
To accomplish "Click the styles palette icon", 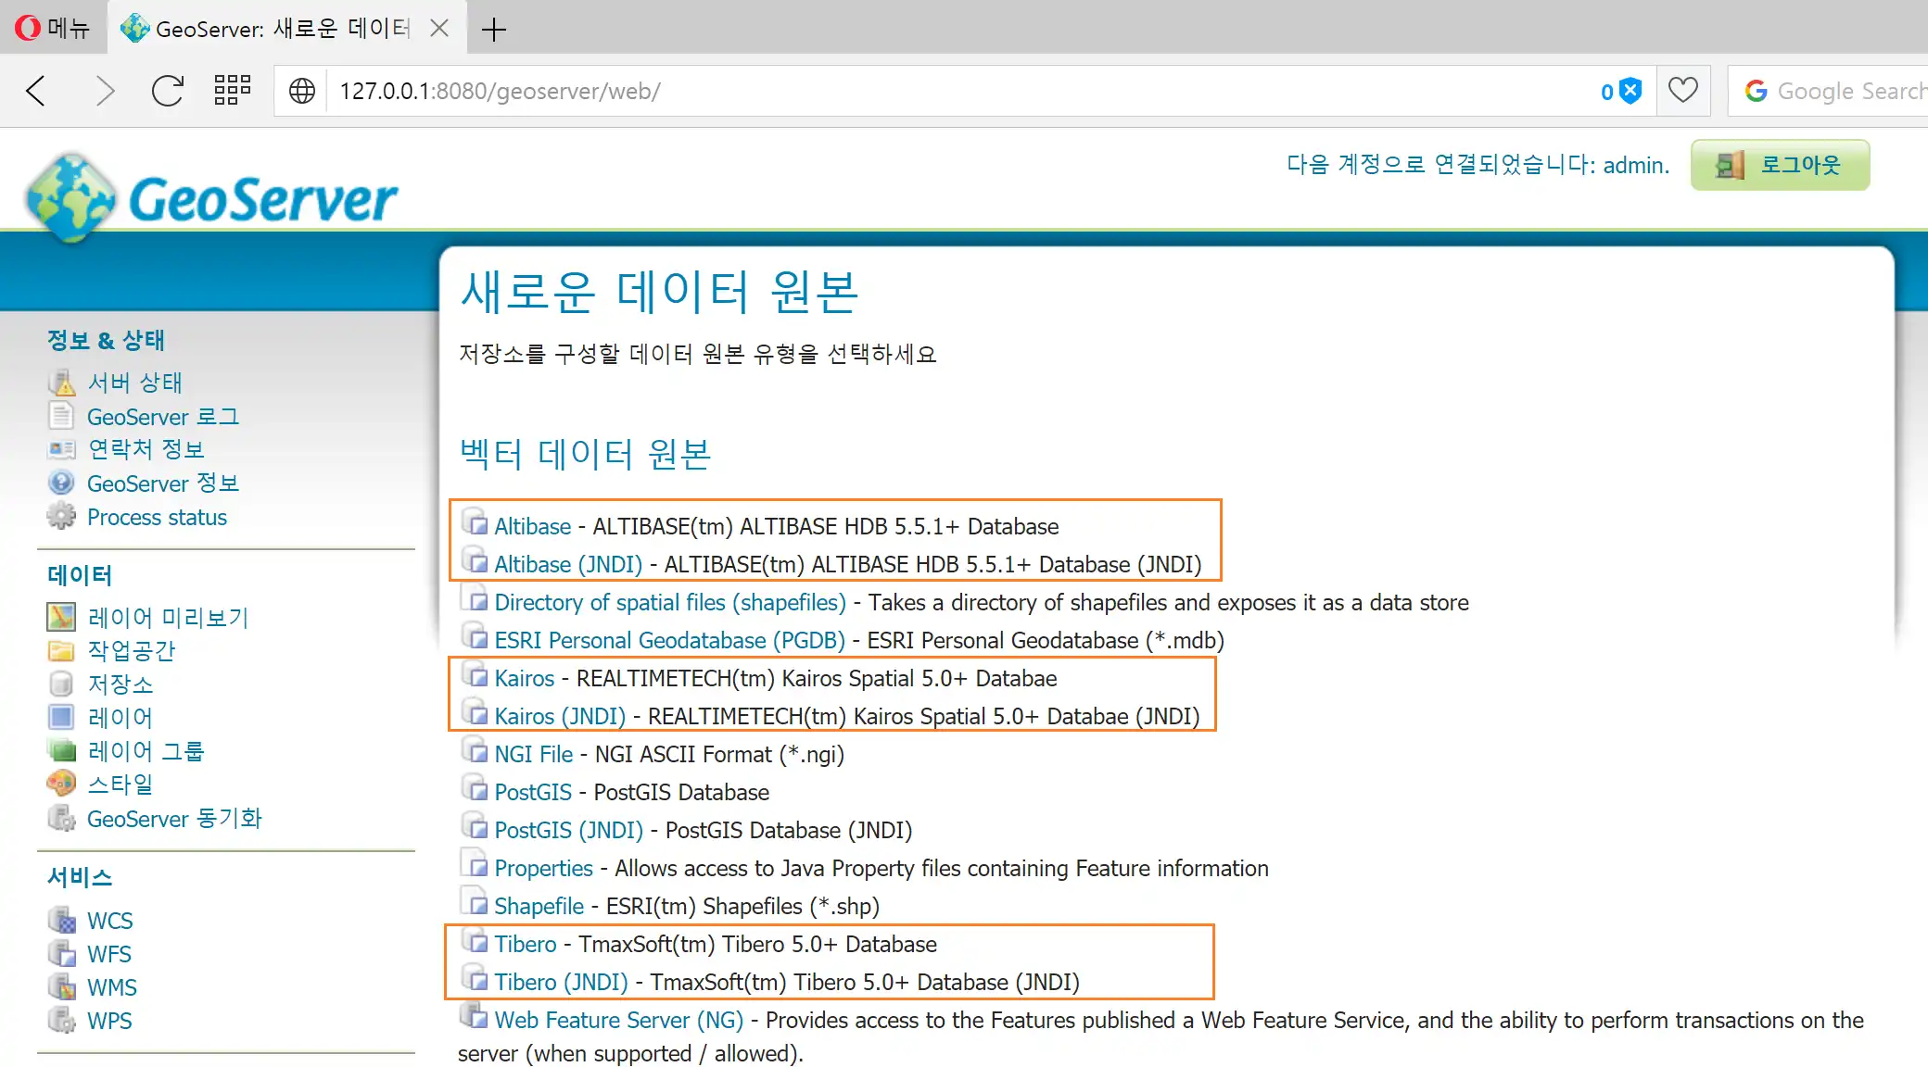I will point(61,784).
